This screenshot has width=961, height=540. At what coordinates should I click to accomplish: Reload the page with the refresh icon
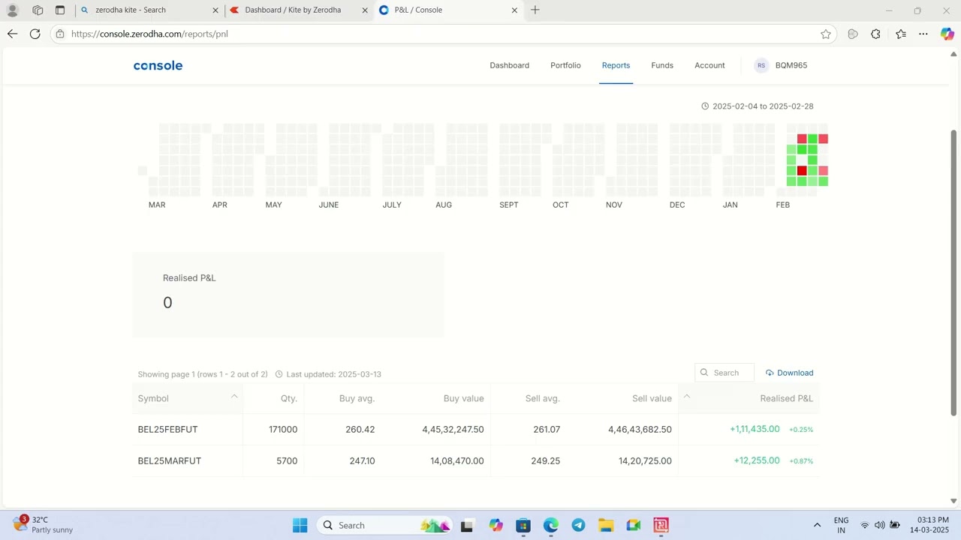35,34
